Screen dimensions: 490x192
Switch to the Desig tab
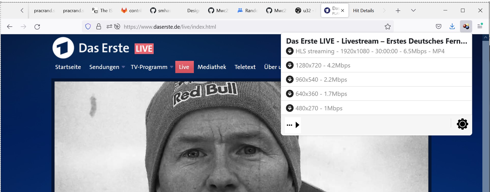tap(193, 11)
